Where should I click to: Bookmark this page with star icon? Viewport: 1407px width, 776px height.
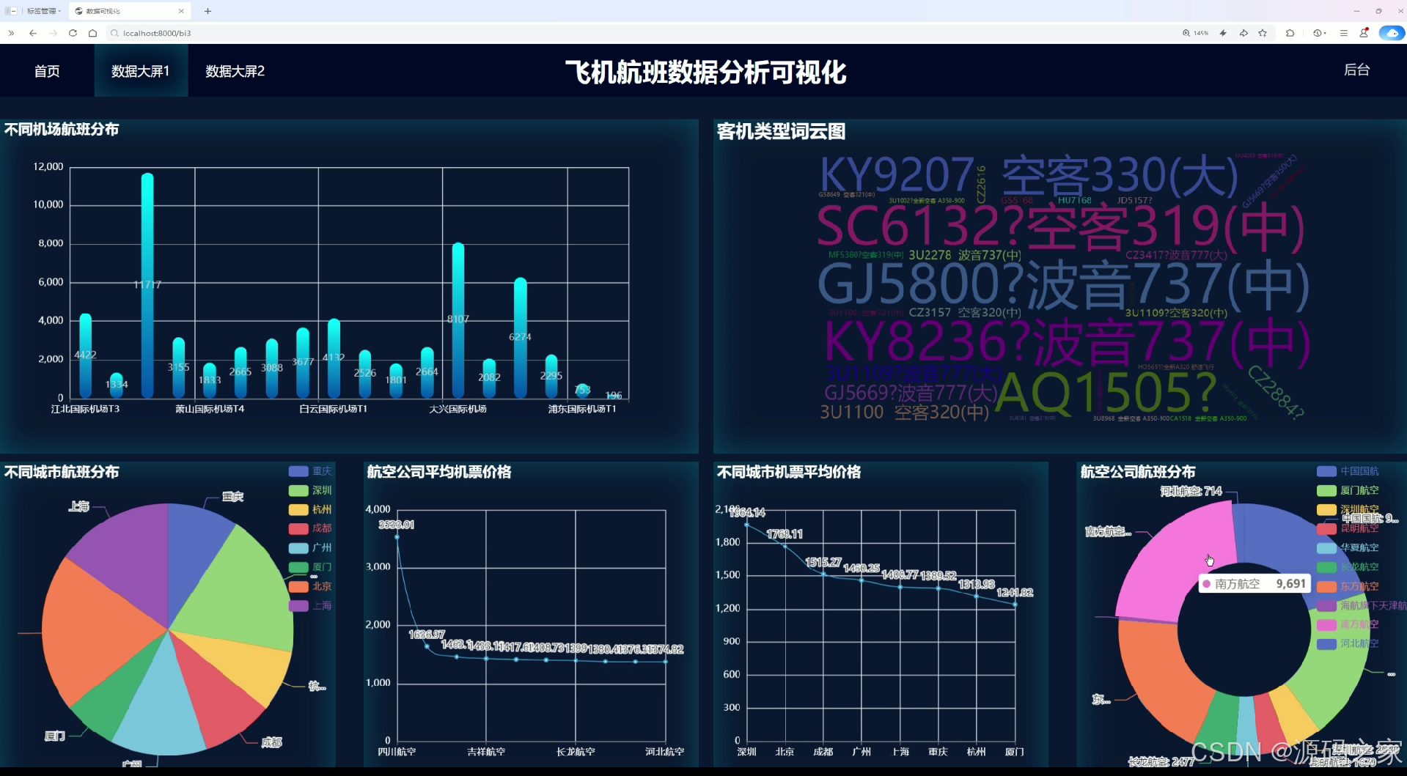tap(1263, 33)
